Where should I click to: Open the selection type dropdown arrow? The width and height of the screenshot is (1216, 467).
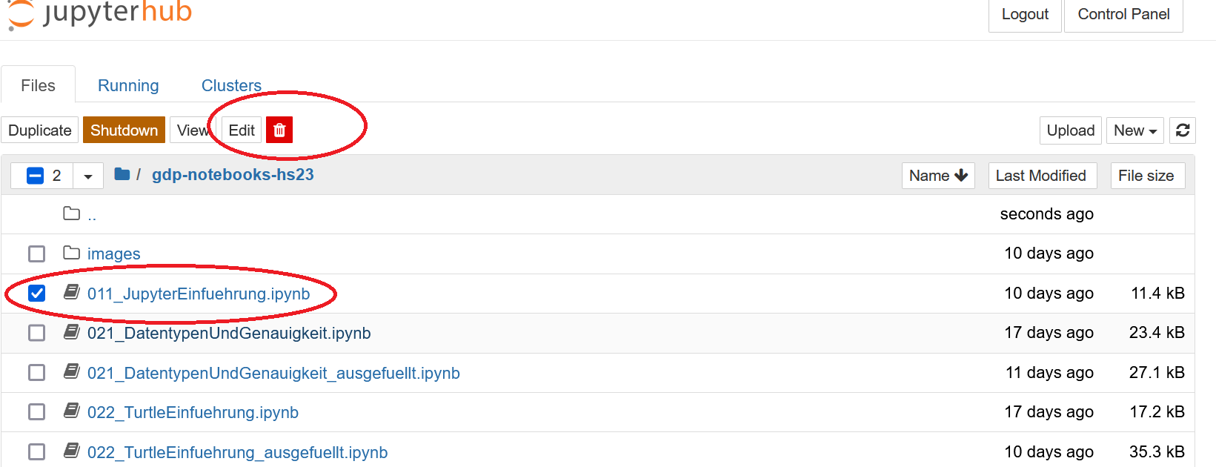[88, 176]
